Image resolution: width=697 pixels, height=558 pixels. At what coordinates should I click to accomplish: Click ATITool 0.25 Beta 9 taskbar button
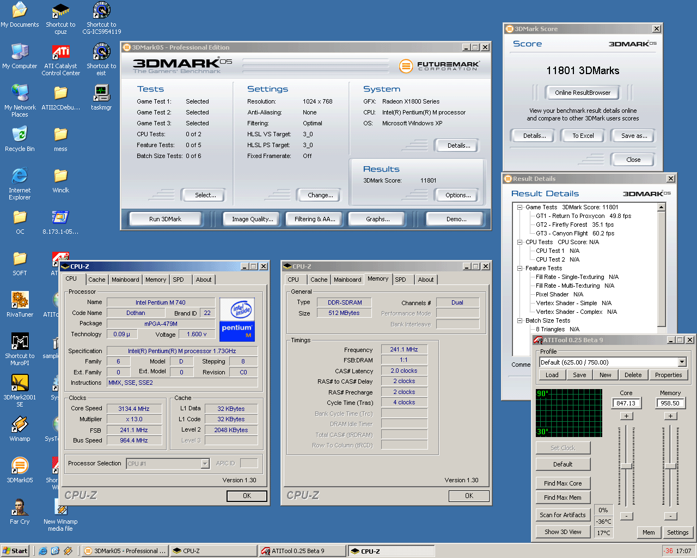coord(302,551)
